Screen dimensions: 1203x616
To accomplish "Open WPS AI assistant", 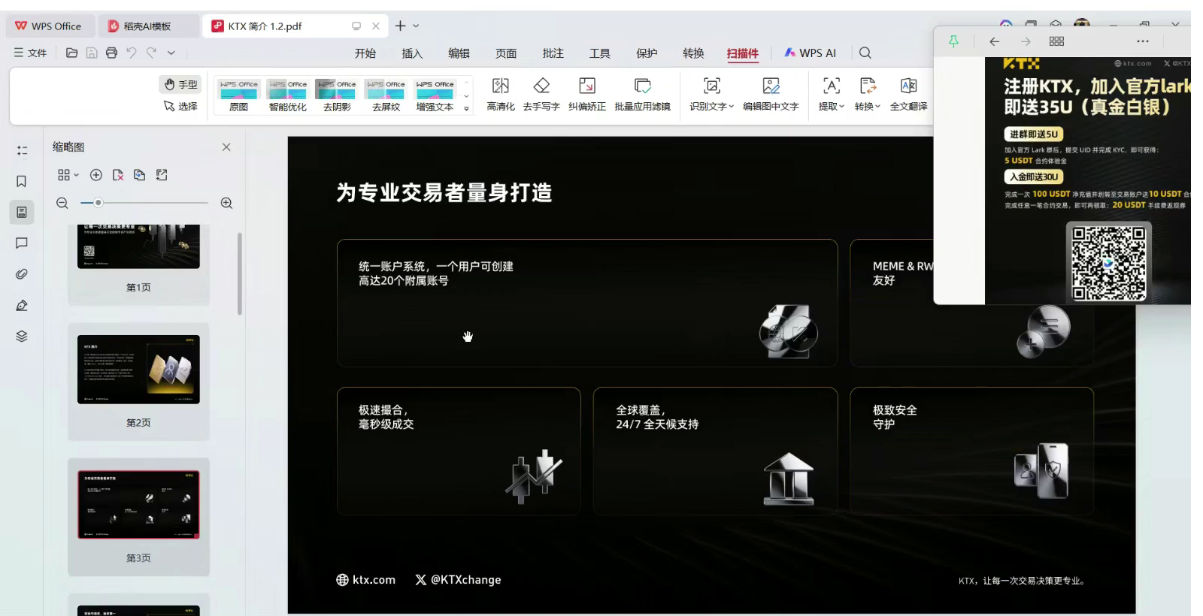I will (810, 53).
